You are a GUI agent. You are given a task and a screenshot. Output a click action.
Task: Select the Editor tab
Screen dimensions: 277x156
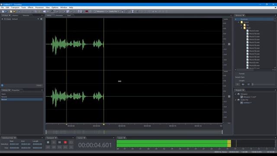click(49, 16)
